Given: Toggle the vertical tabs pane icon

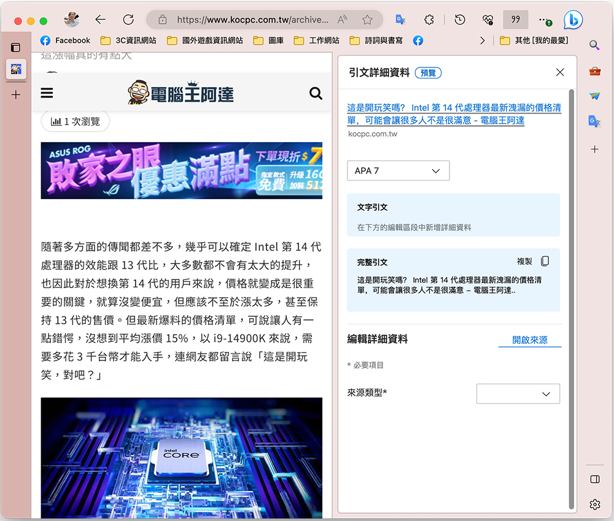Looking at the screenshot, I should point(16,48).
